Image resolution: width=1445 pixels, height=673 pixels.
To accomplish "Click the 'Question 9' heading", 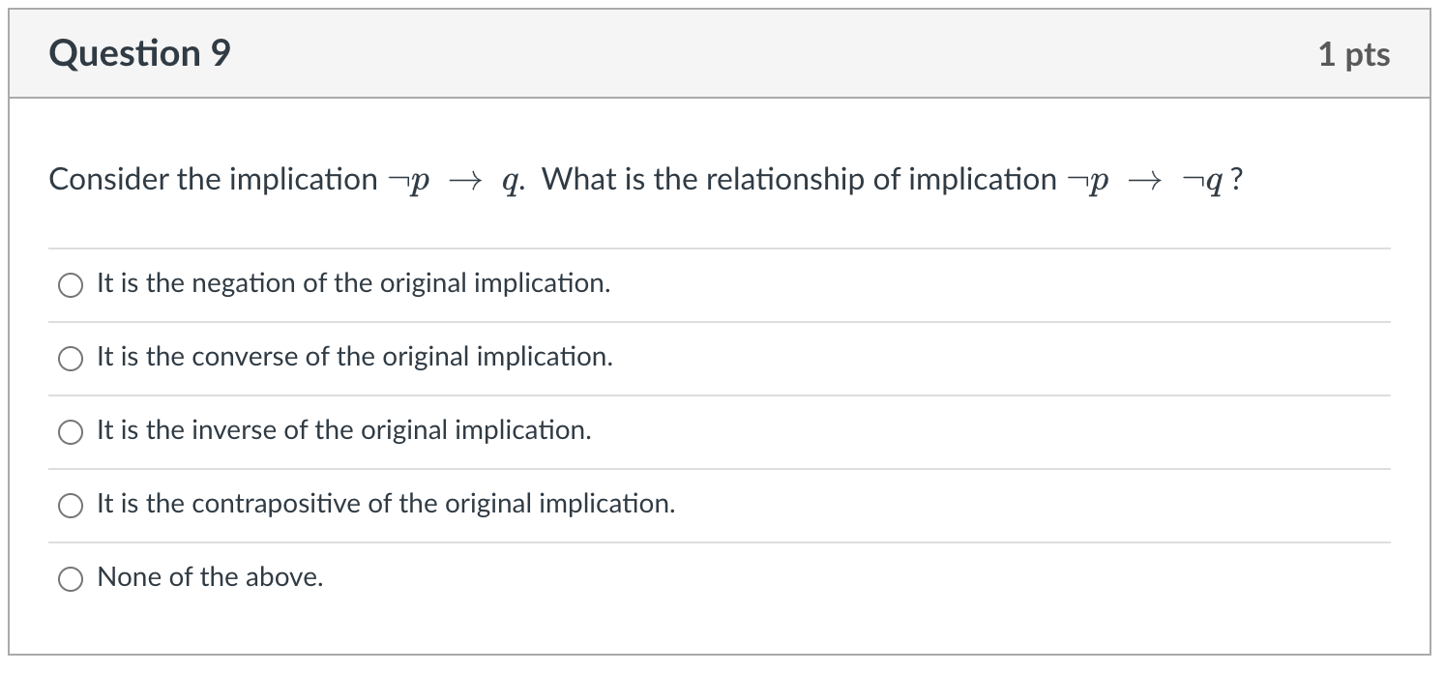I will coord(140,53).
